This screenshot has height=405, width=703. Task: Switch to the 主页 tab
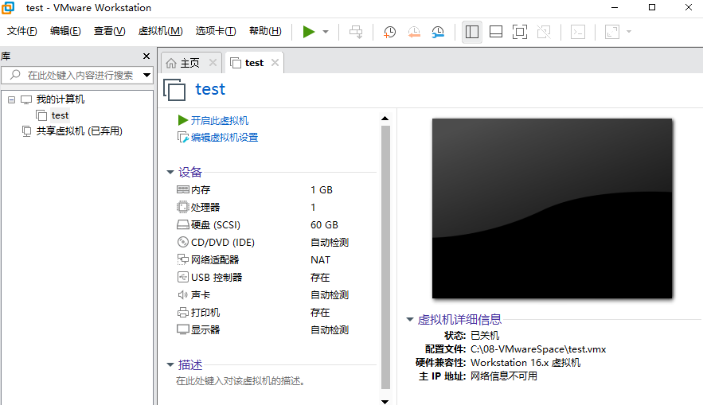pyautogui.click(x=189, y=63)
